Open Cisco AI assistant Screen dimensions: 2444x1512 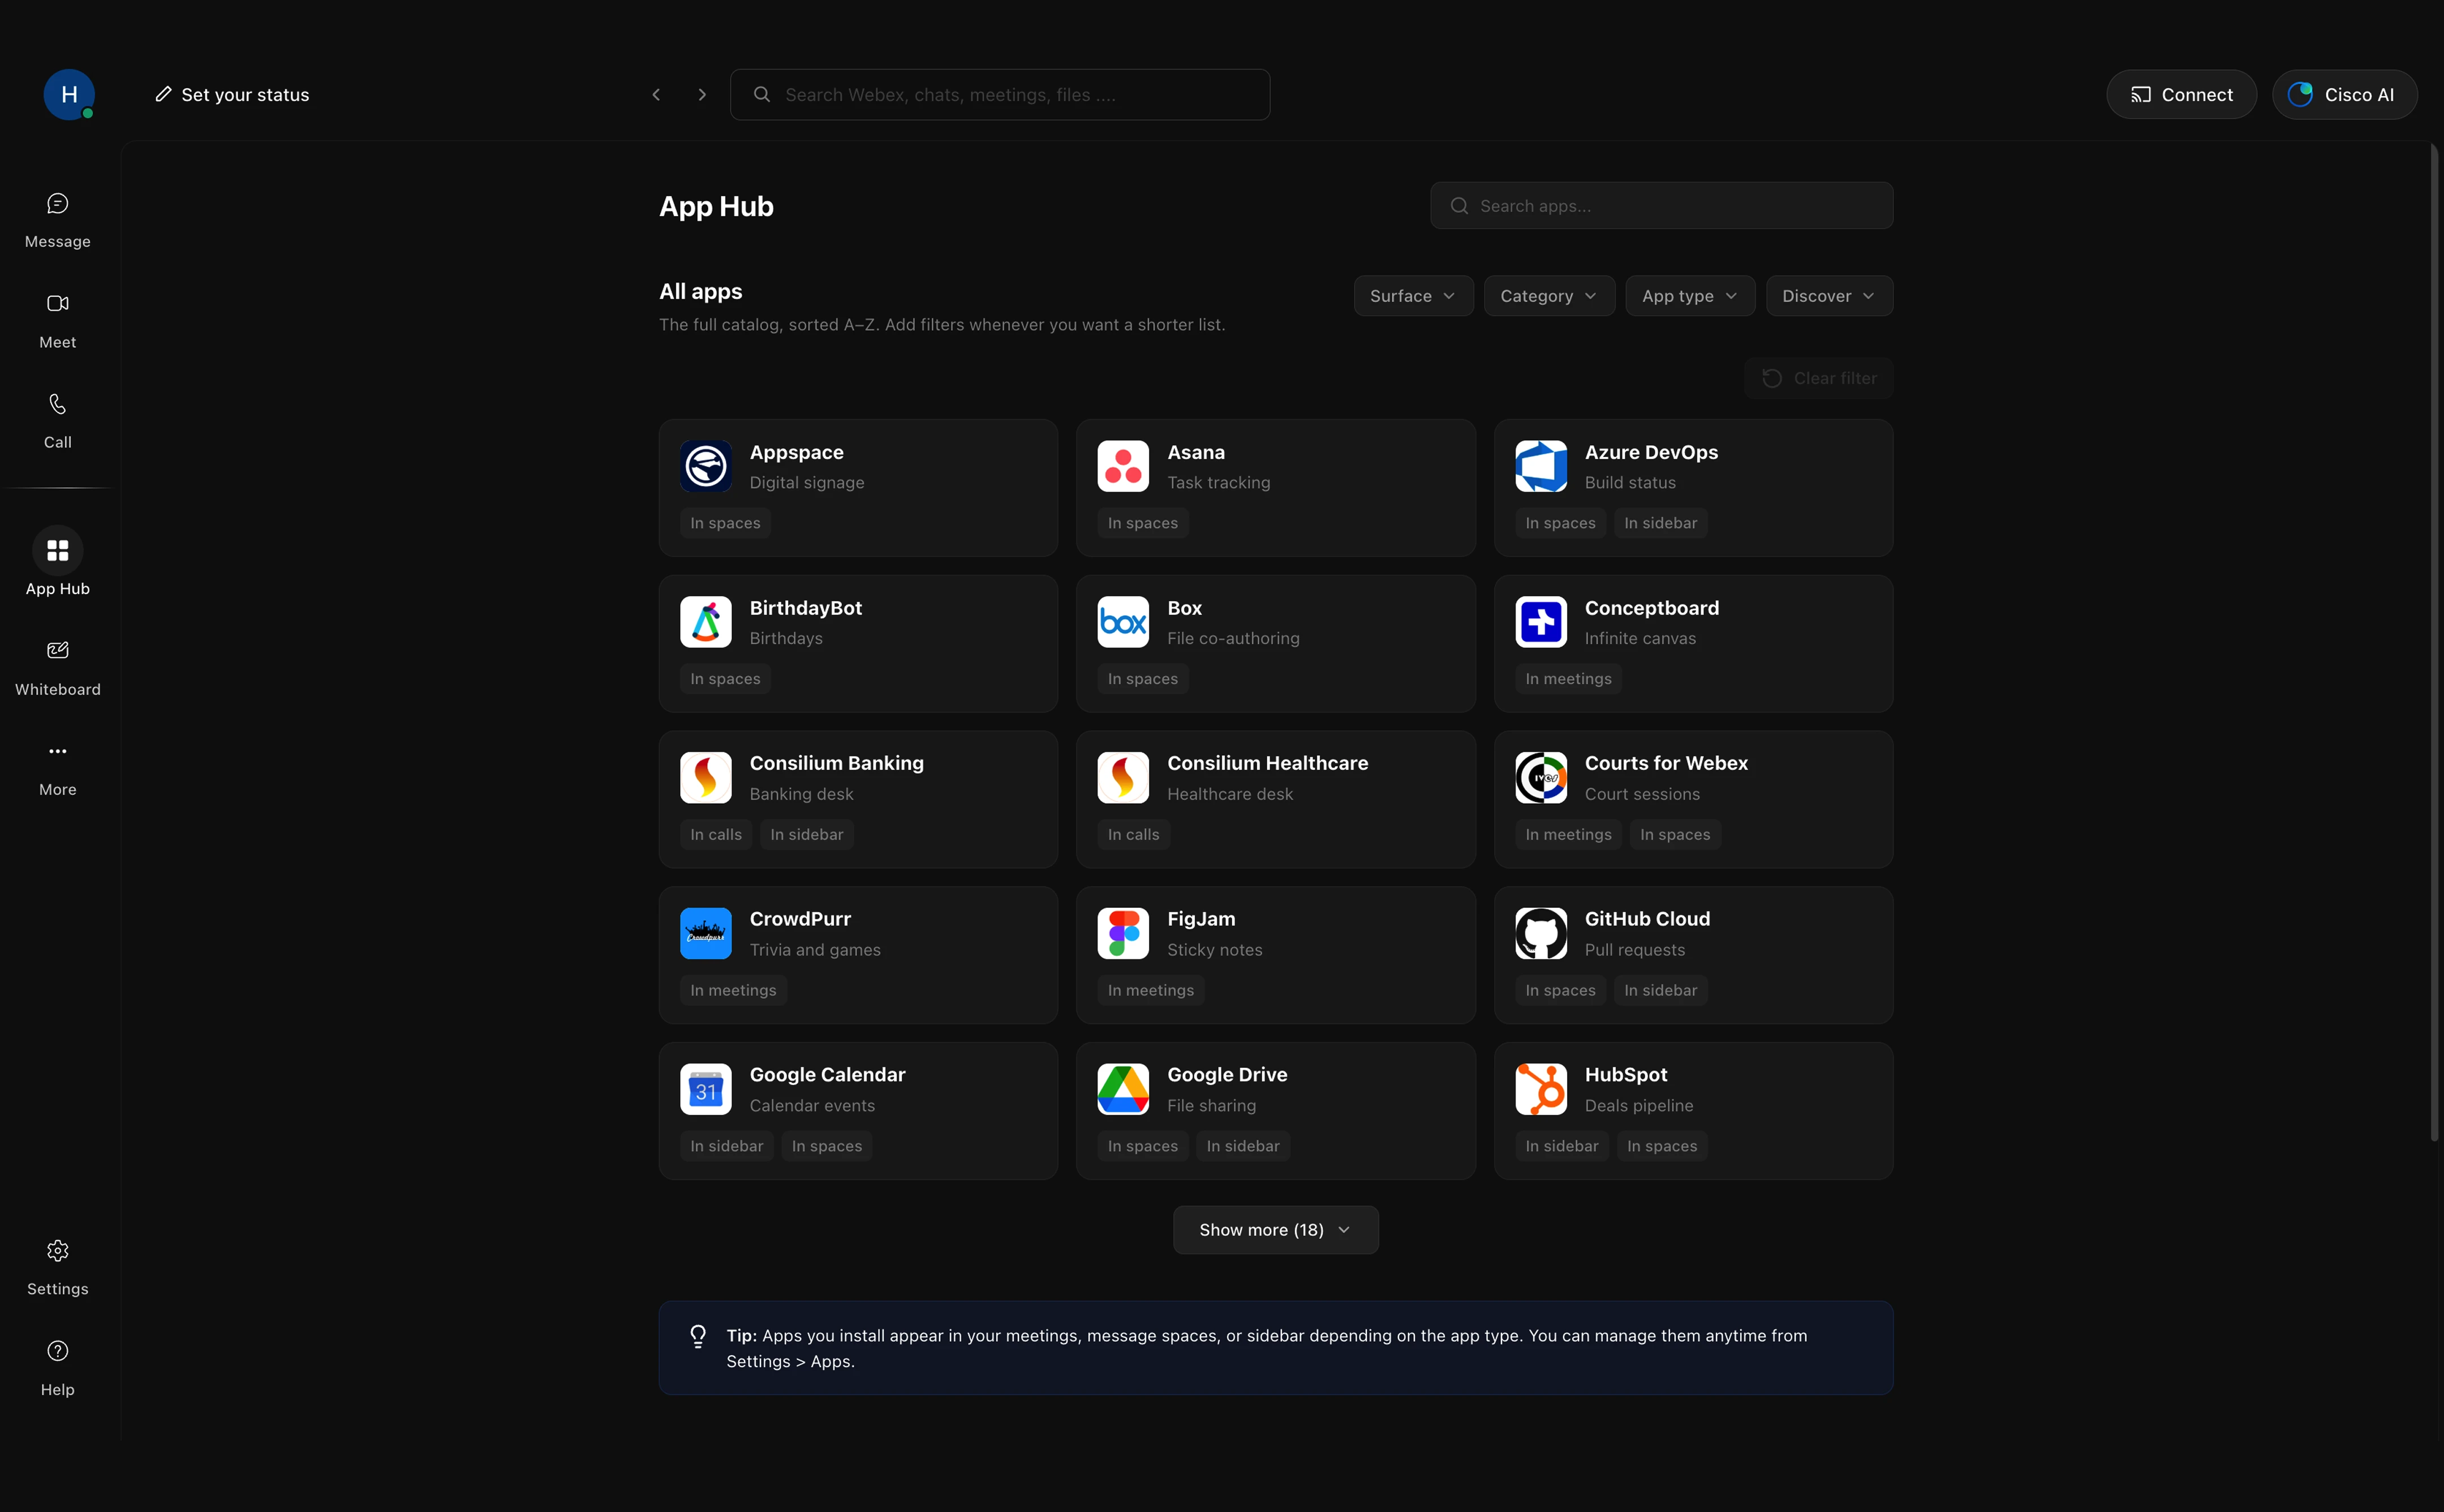pyautogui.click(x=2344, y=95)
